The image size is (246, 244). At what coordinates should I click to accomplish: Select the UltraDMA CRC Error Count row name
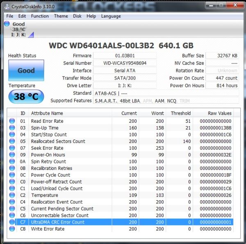pyautogui.click(x=58, y=222)
